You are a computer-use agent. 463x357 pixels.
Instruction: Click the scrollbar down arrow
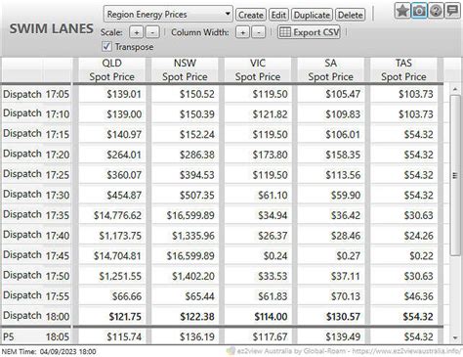tap(455, 337)
